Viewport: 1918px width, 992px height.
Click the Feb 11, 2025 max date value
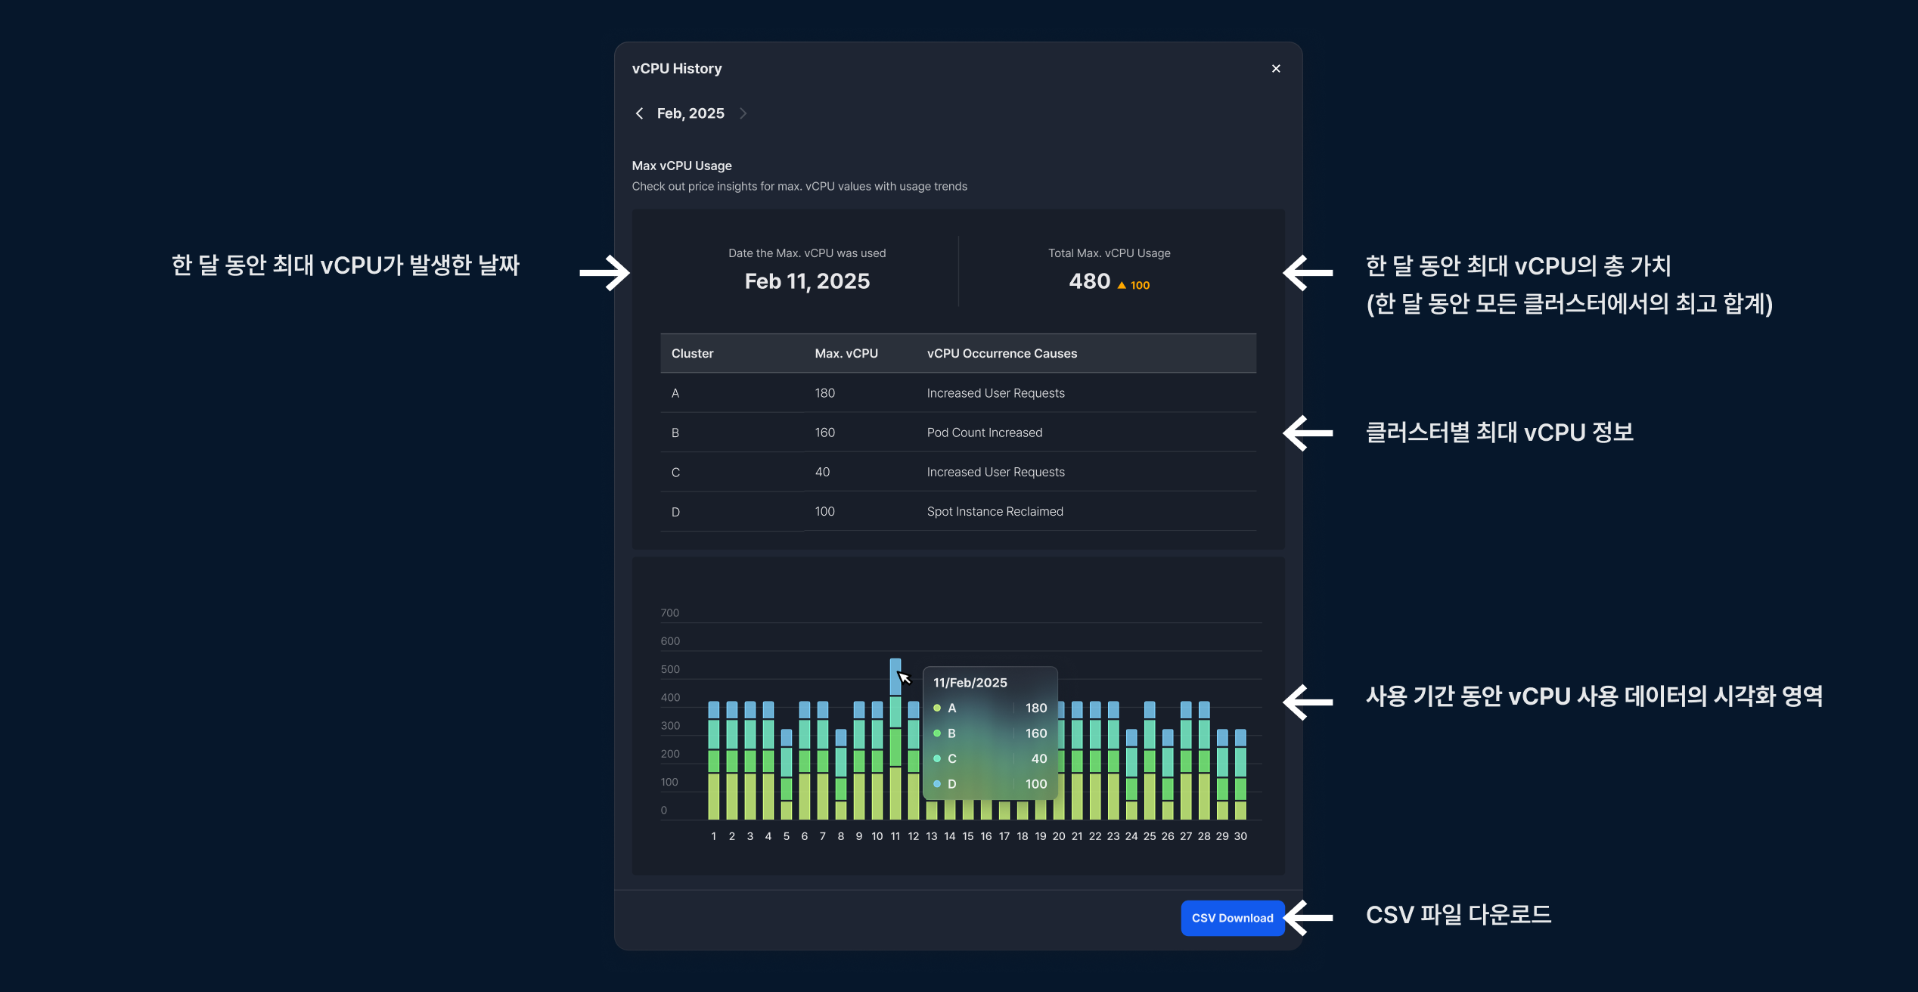point(806,281)
